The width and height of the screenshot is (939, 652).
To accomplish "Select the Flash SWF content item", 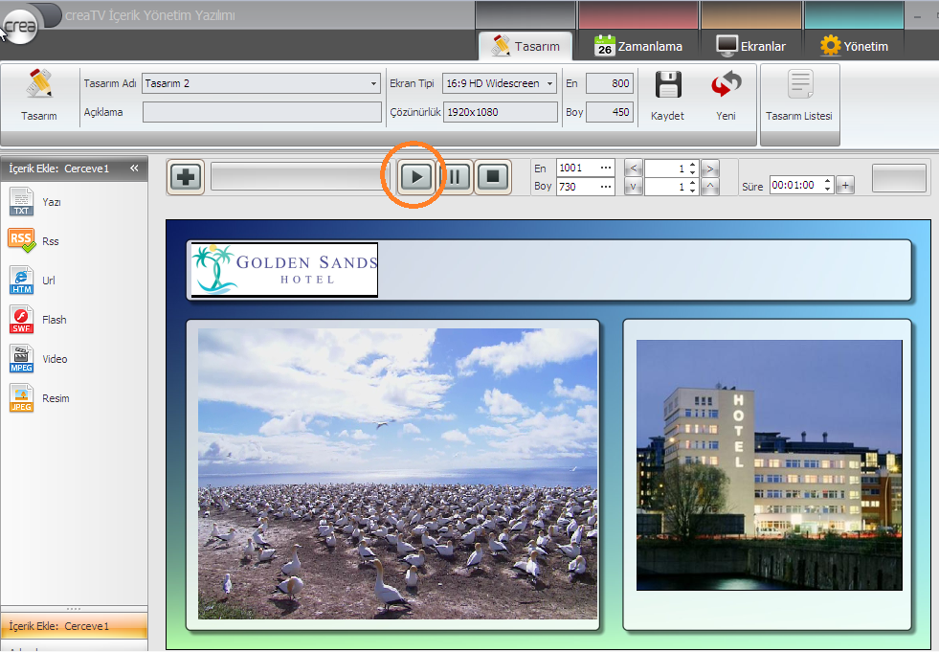I will 22,320.
